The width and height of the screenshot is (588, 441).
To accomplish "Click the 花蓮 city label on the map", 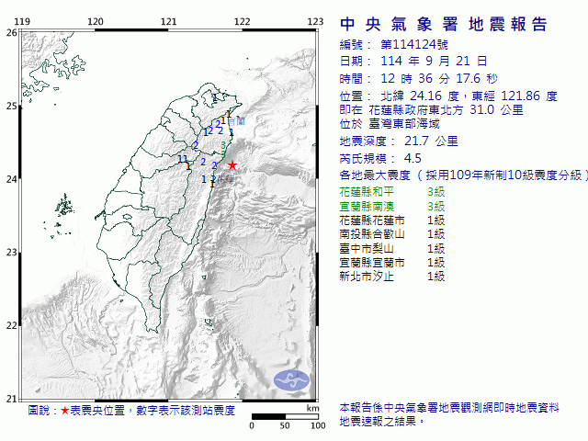I will pos(221,179).
